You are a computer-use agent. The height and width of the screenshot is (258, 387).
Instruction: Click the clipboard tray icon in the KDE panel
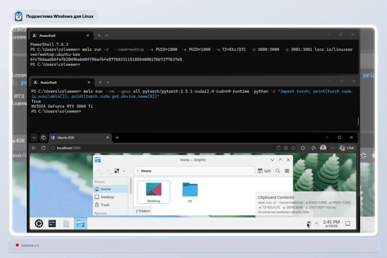pos(309,223)
